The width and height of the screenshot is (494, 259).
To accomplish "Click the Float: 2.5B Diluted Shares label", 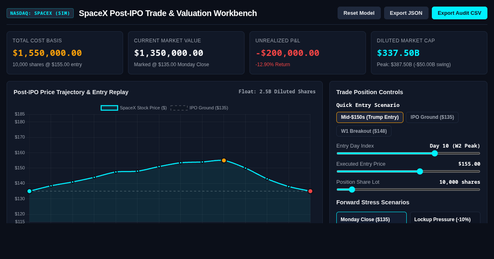I will [x=277, y=92].
